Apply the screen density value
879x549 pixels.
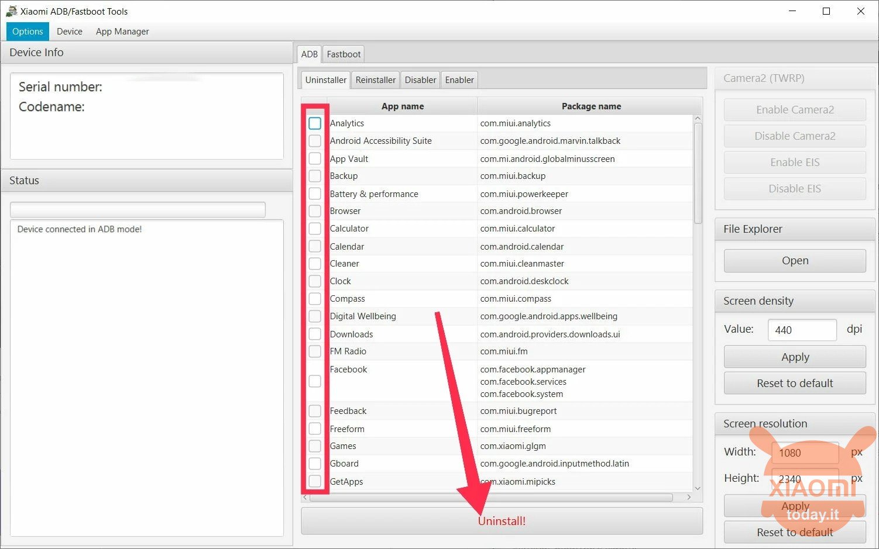point(795,357)
